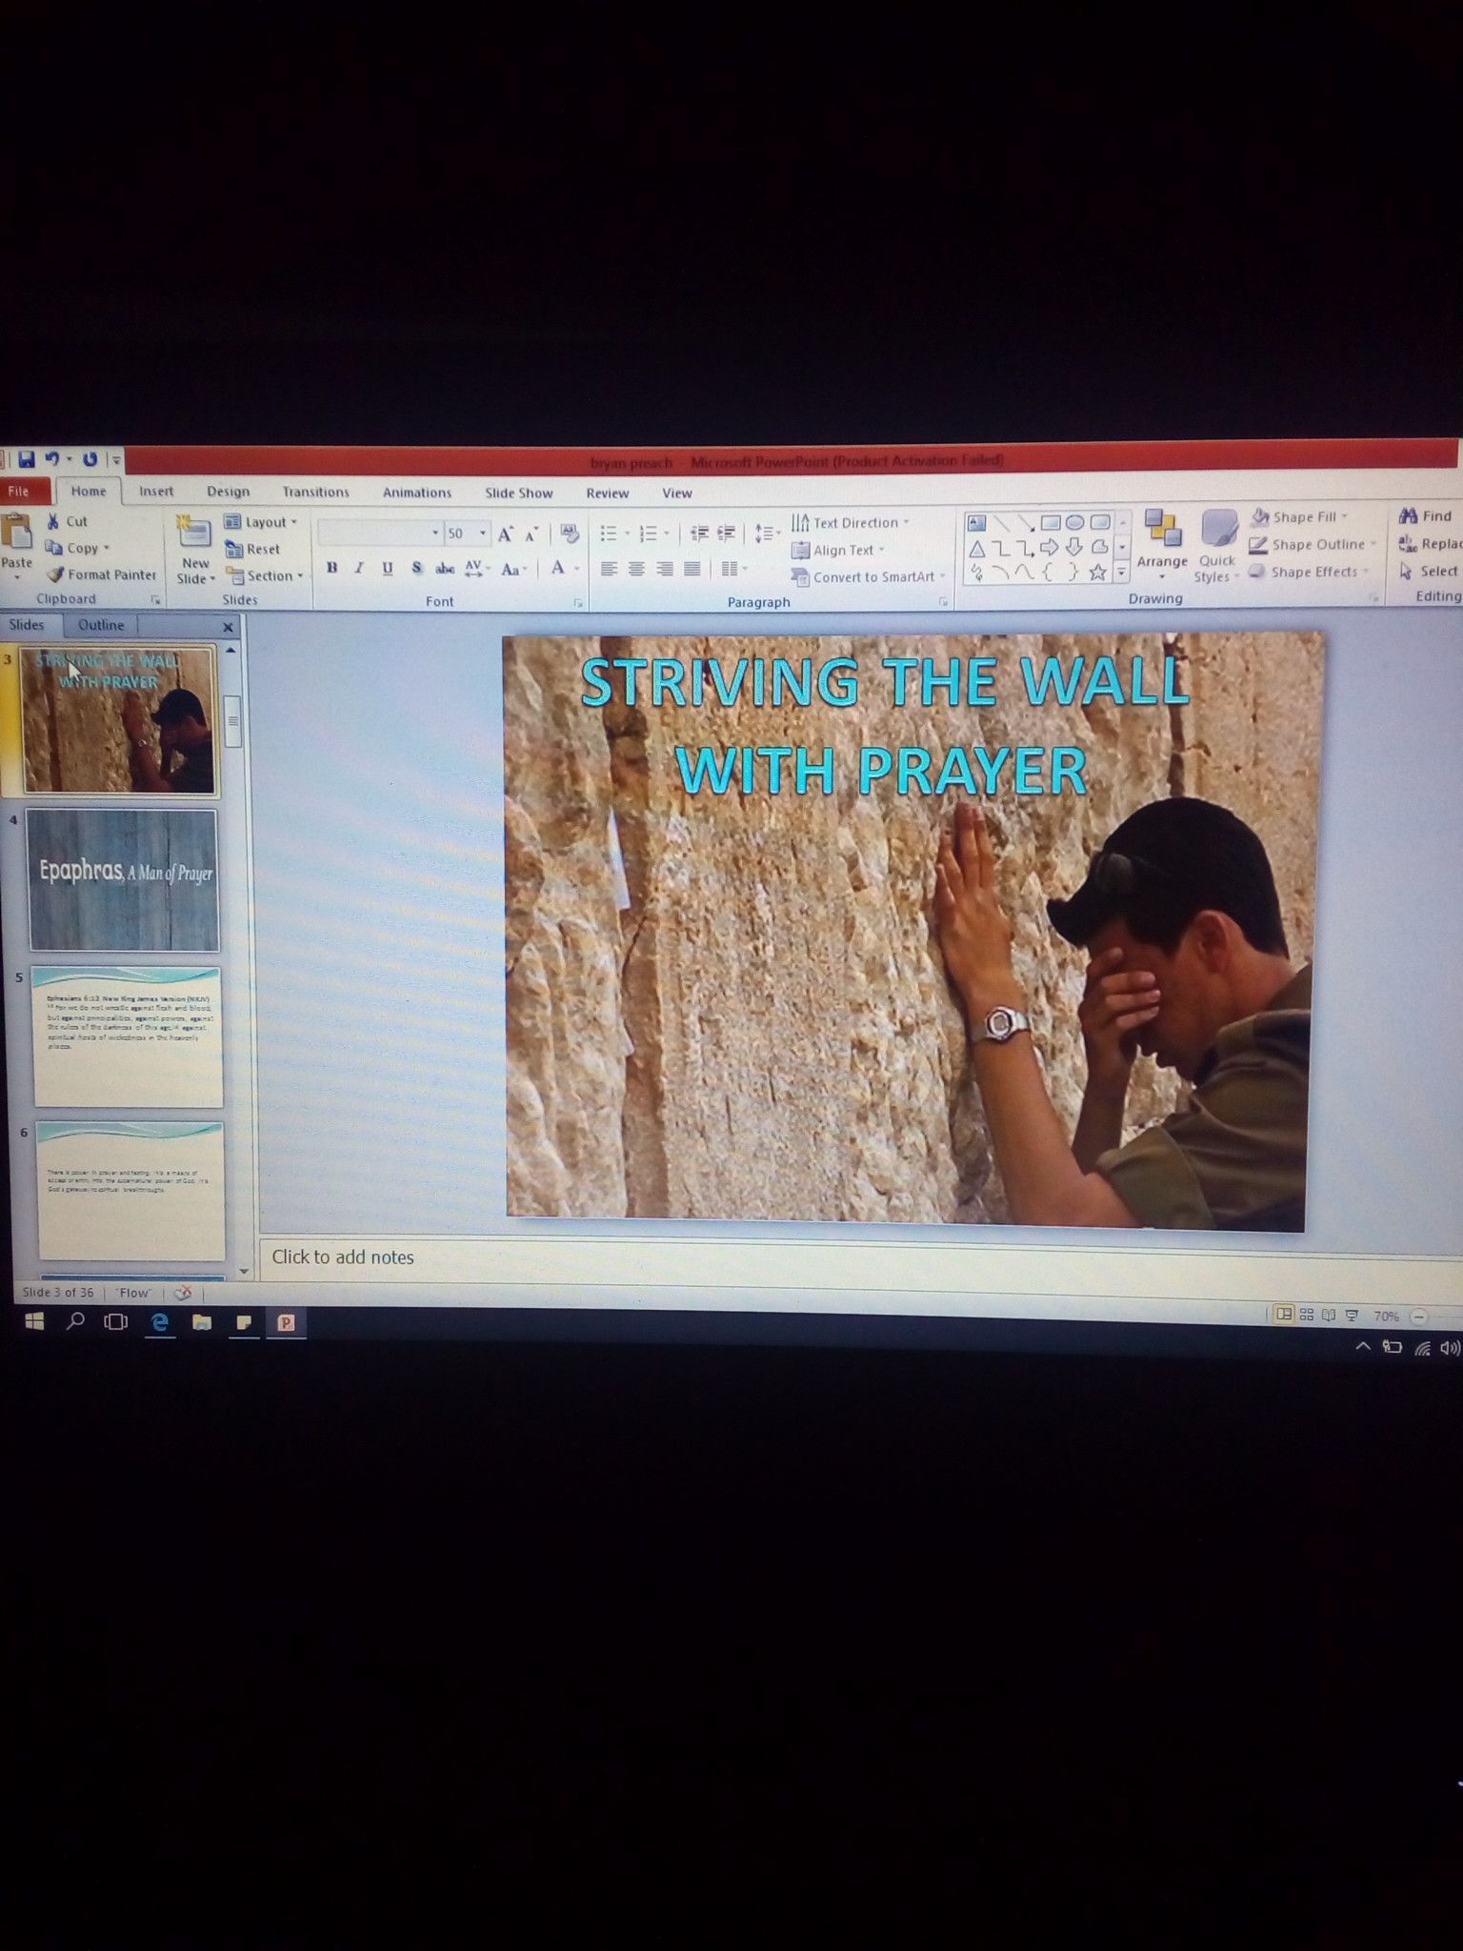Toggle Italic formatting

(x=359, y=568)
